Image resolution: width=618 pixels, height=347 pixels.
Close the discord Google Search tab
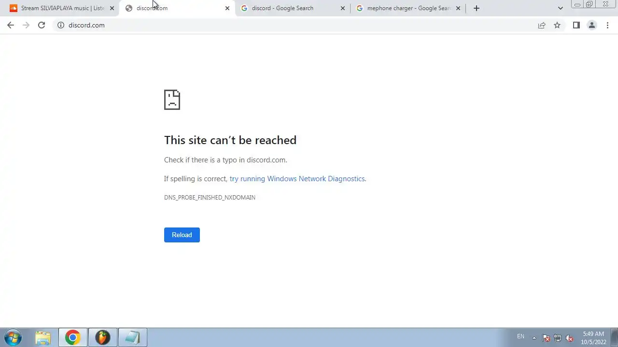pyautogui.click(x=343, y=8)
